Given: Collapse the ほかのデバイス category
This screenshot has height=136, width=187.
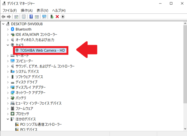Looking at the screenshot, I should tap(8, 119).
